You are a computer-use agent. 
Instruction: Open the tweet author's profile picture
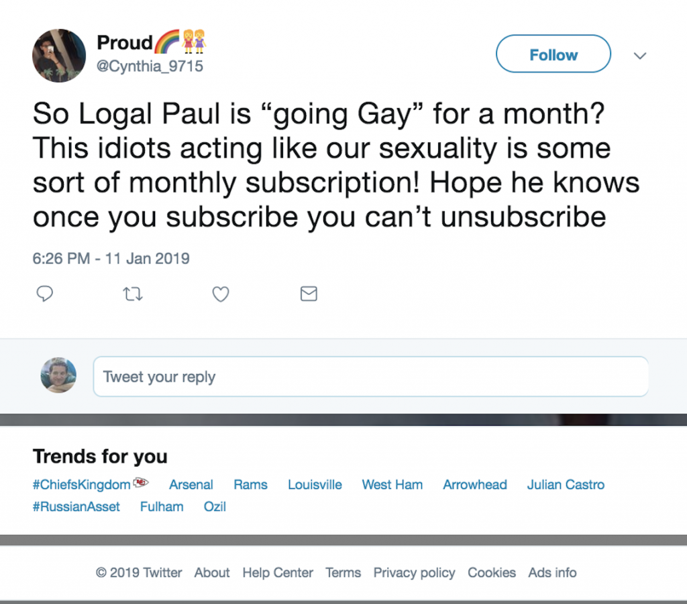pos(59,56)
